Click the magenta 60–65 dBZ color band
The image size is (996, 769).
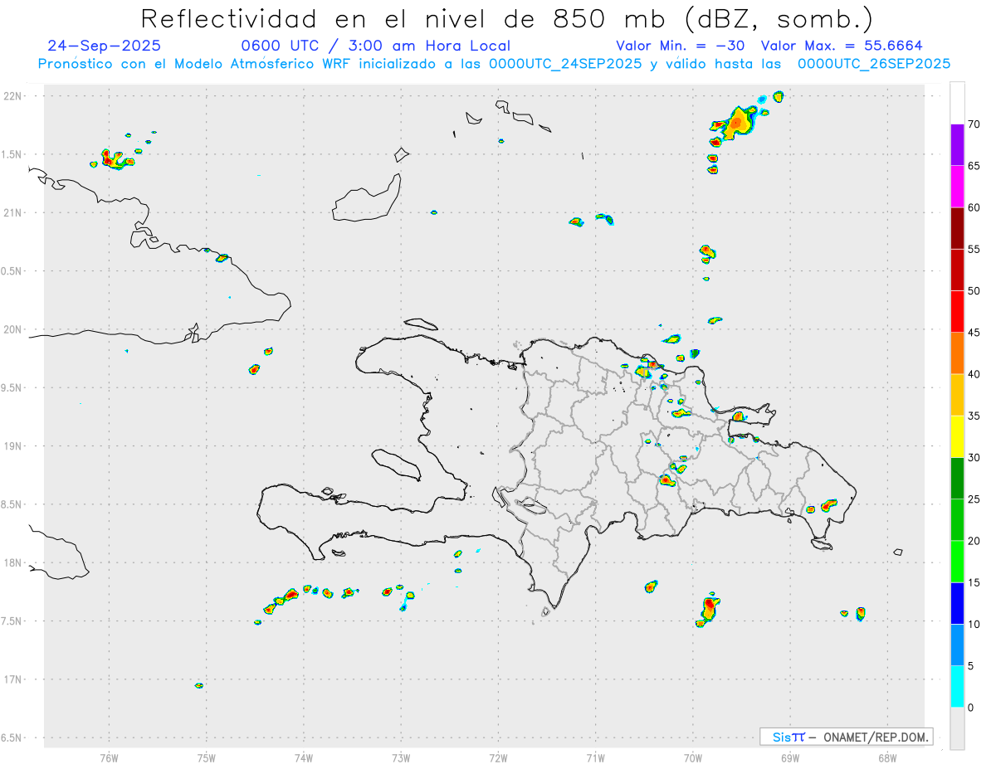click(x=957, y=187)
